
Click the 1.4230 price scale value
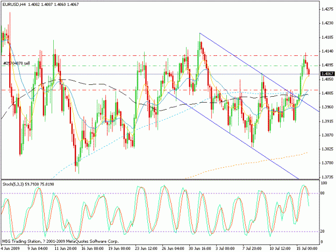[x=327, y=23]
